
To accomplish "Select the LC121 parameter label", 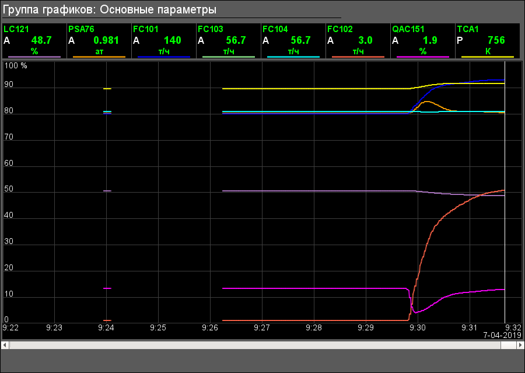I will [x=16, y=29].
